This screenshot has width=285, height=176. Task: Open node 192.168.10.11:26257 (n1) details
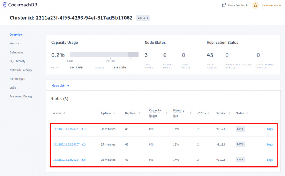tap(69, 129)
